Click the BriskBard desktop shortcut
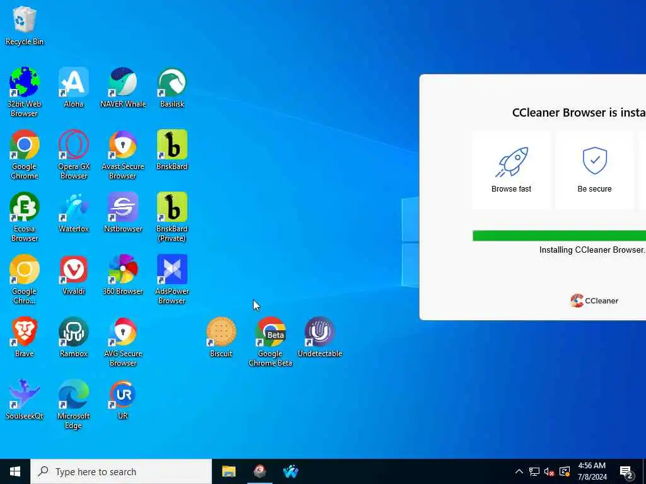The image size is (646, 484). pos(172,150)
